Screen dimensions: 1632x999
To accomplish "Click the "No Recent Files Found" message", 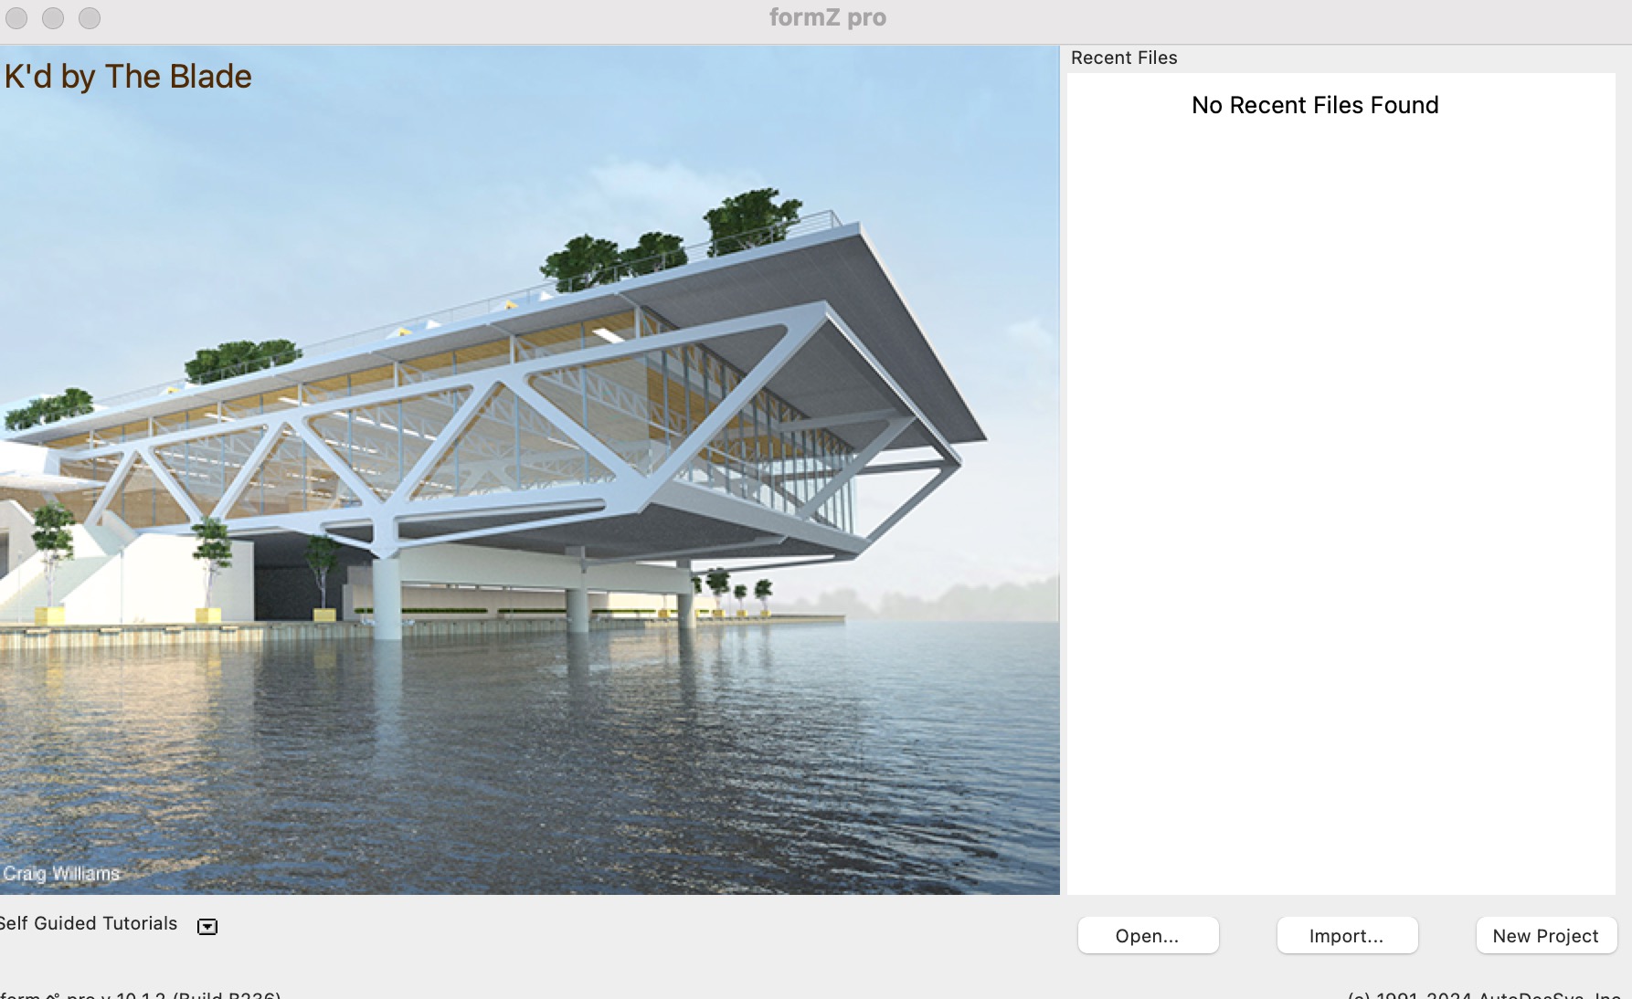I will coord(1315,105).
